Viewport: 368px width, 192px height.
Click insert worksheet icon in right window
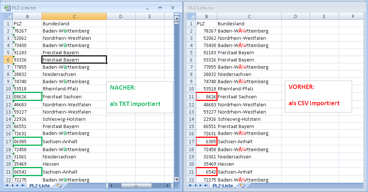(x=242, y=185)
